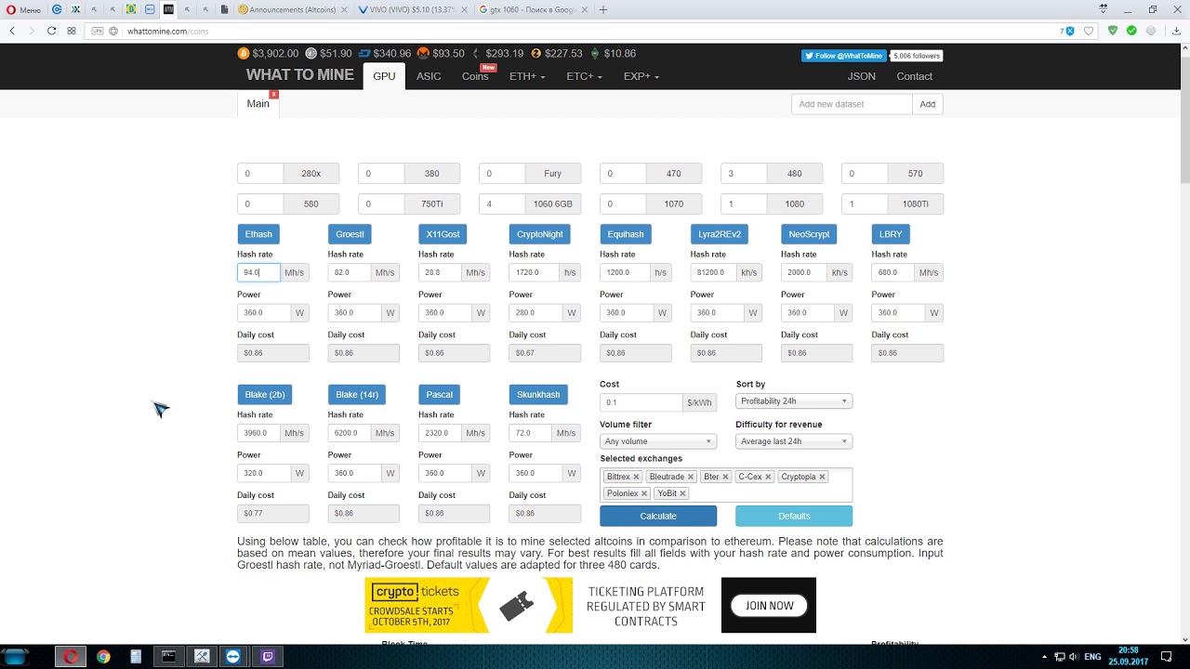Image resolution: width=1190 pixels, height=669 pixels.
Task: Toggle the Lyra2REv2 algorithm
Action: (720, 234)
